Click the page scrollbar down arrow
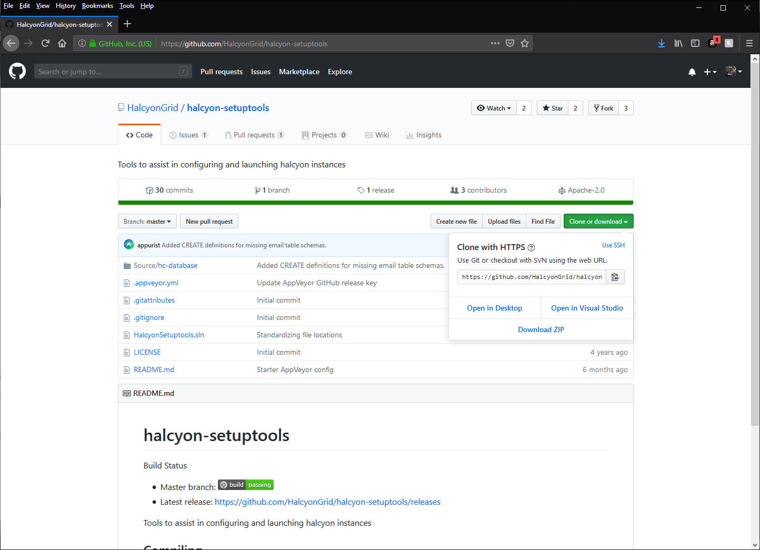The image size is (760, 550). (755, 545)
